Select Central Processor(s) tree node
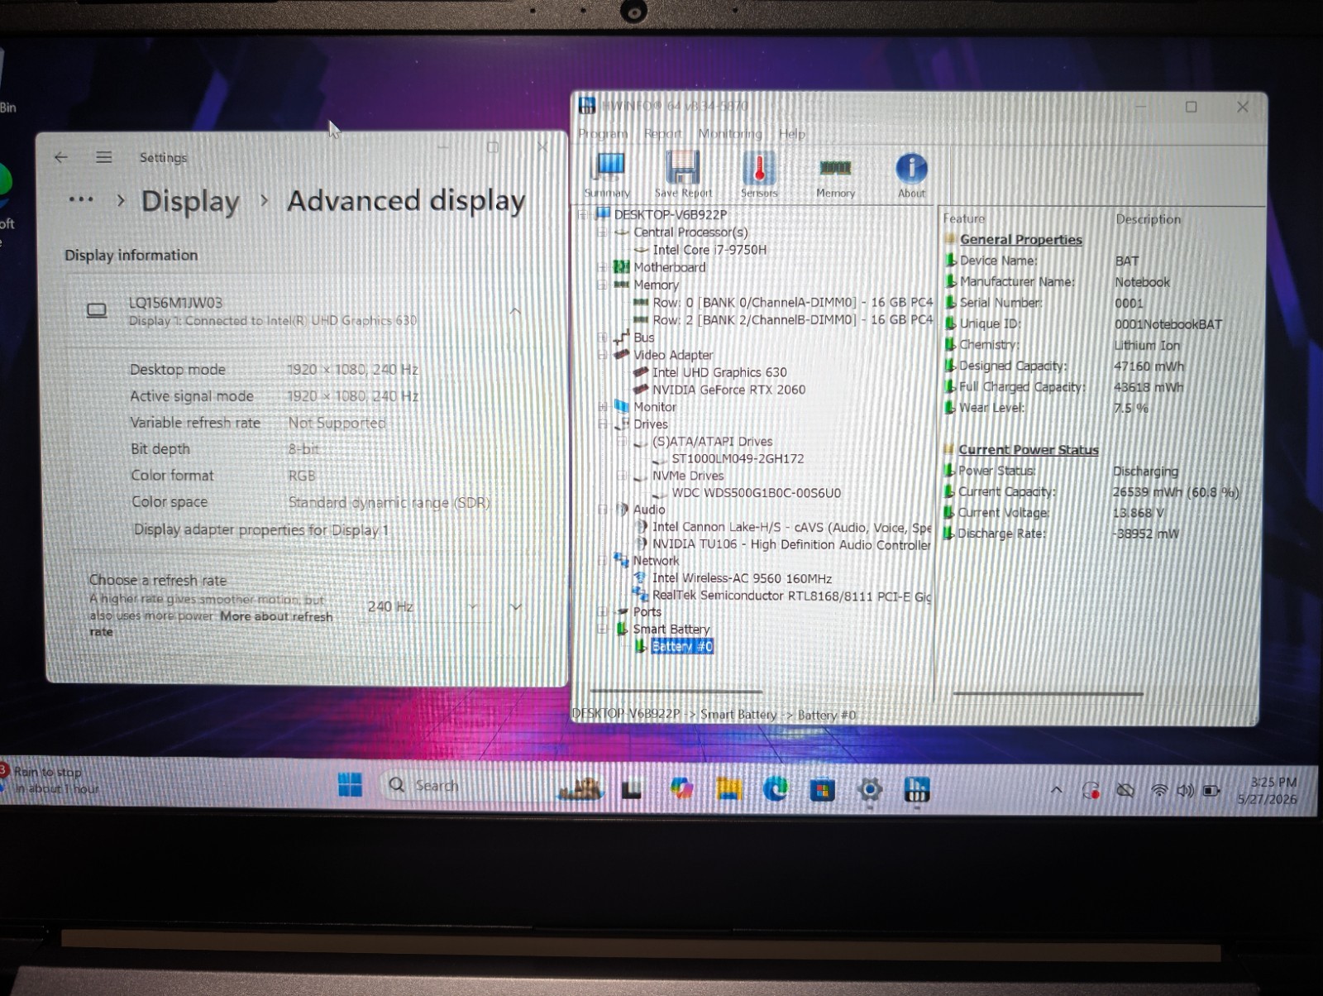This screenshot has height=996, width=1323. [x=690, y=232]
